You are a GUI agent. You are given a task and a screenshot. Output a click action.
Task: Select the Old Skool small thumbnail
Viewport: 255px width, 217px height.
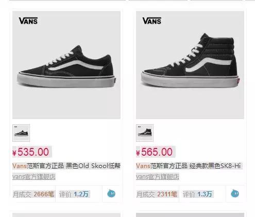(x=21, y=133)
